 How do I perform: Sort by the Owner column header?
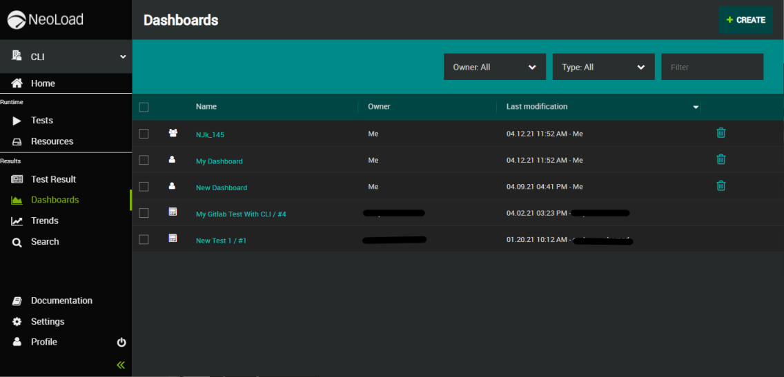[379, 106]
